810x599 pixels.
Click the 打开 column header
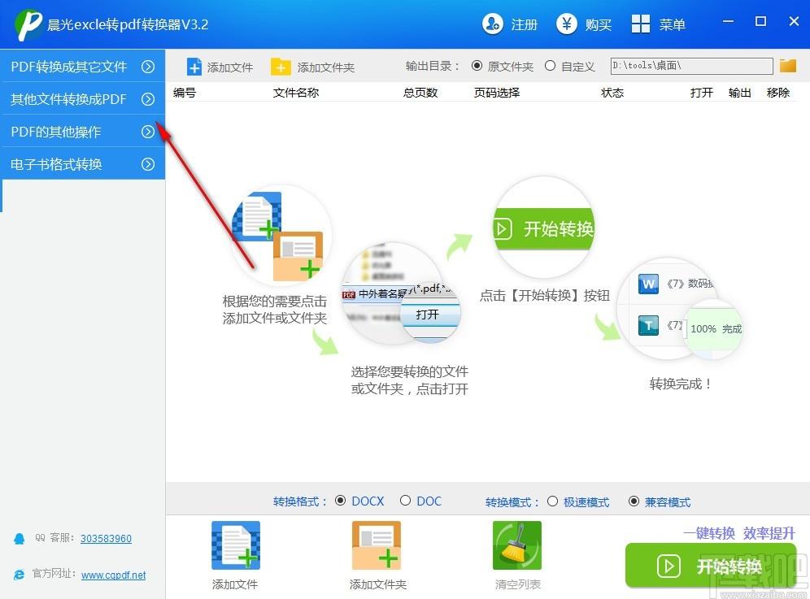(x=702, y=93)
